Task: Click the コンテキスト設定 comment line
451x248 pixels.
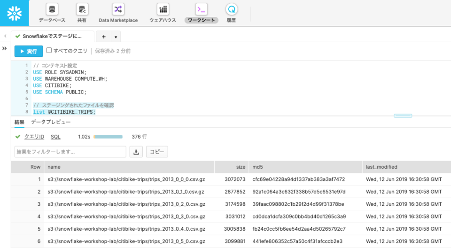Action: coord(55,66)
